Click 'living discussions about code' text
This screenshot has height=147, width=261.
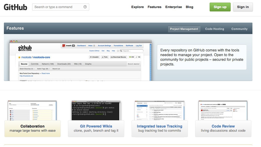(x=223, y=130)
